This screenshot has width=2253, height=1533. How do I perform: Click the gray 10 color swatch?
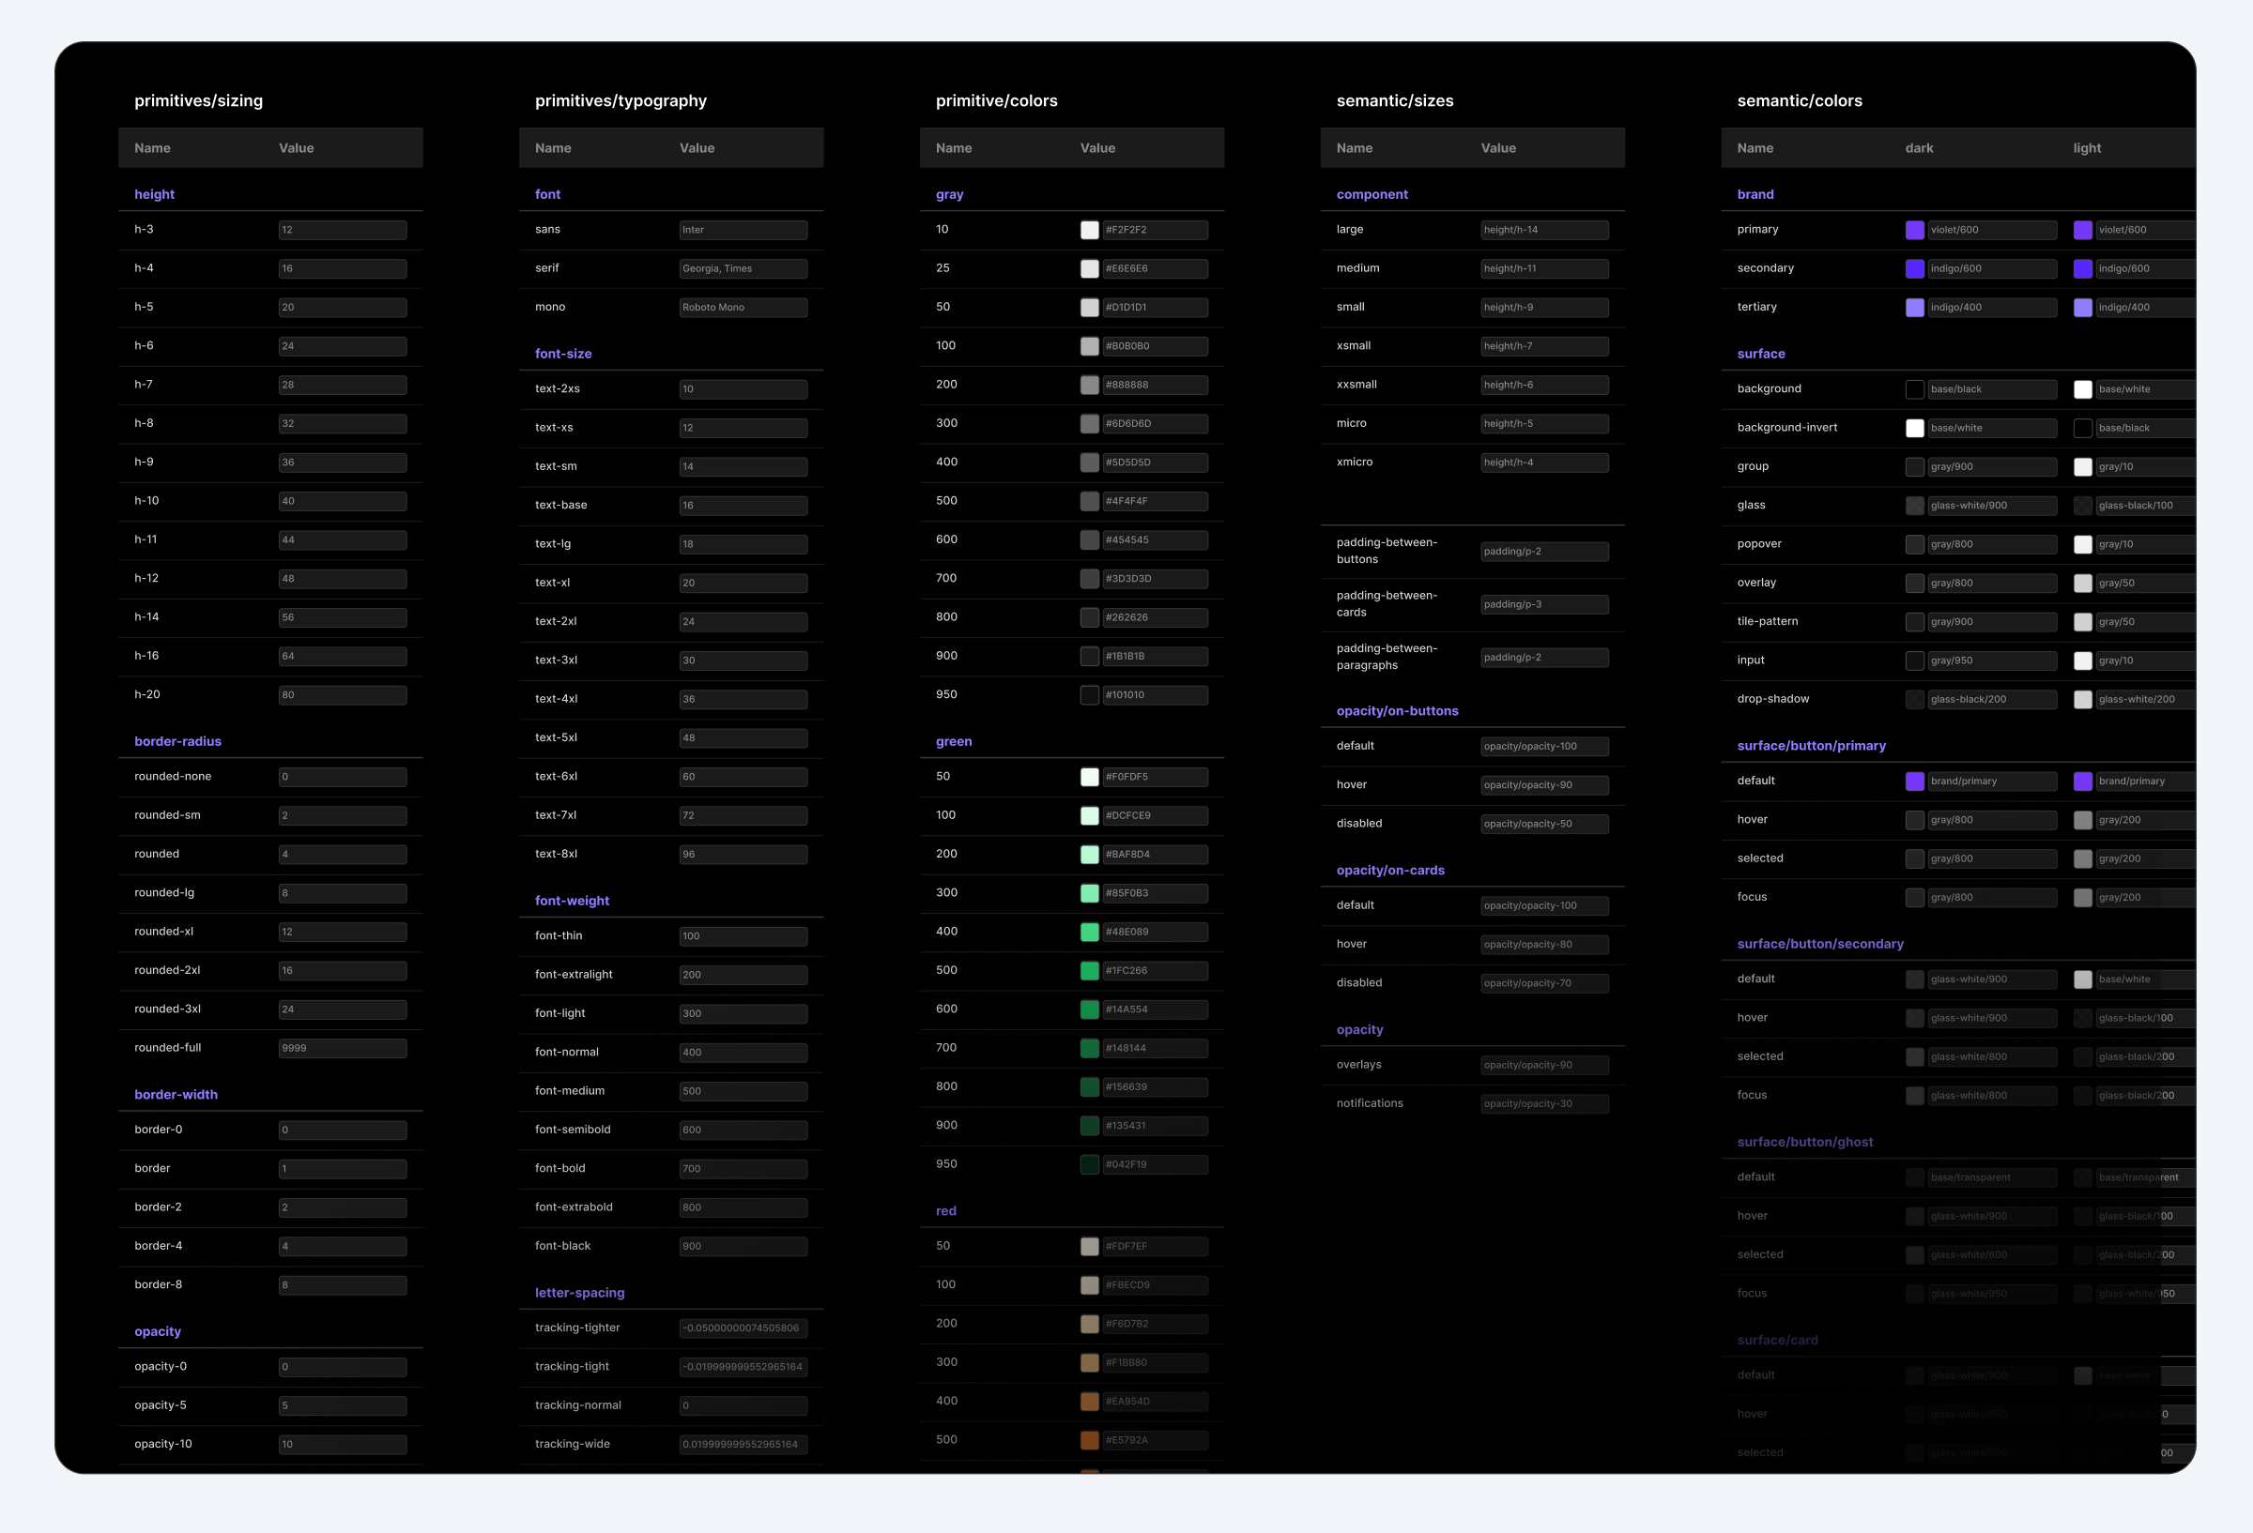click(1090, 230)
